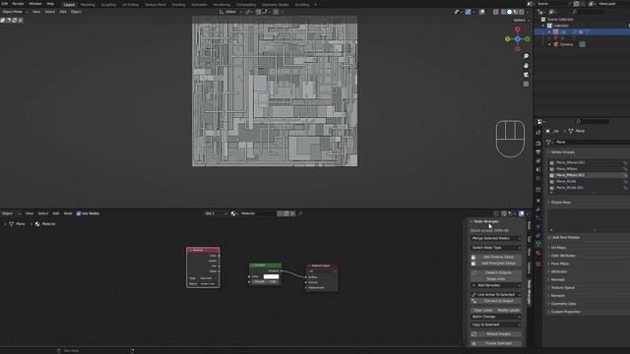Click the Clear Label button
Screen dimensions: 630x354
click(x=483, y=311)
